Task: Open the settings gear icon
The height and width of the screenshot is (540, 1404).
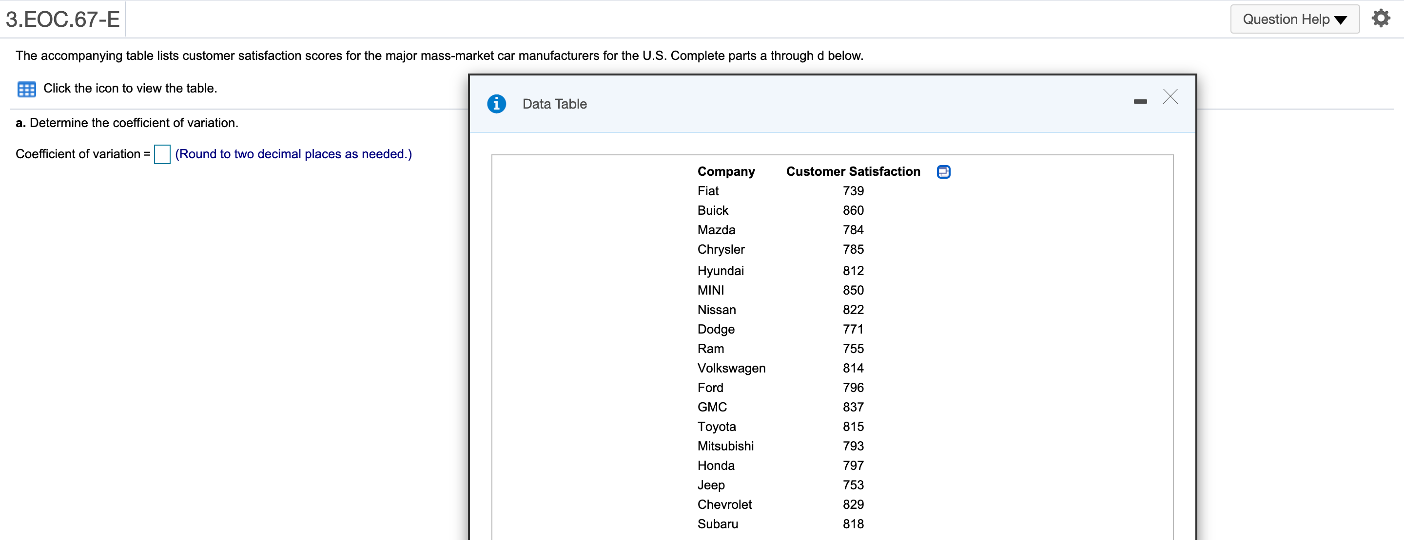Action: (x=1381, y=19)
